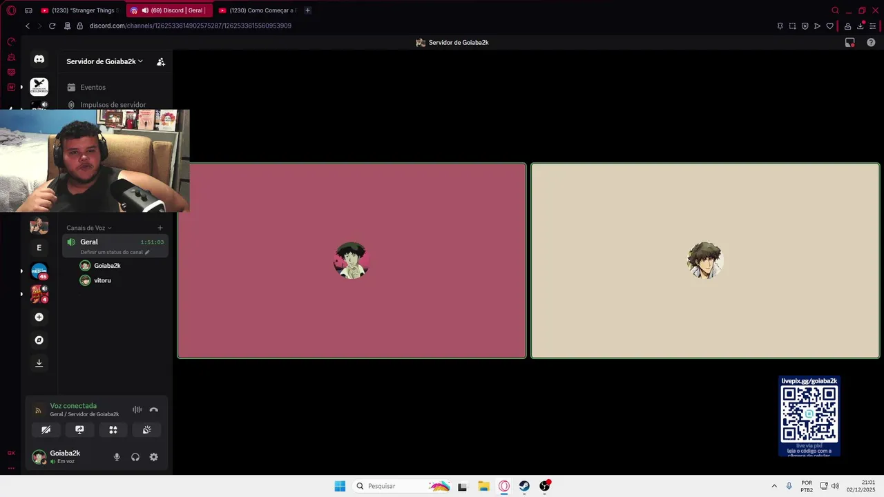This screenshot has height=497, width=884.
Task: Take a snapshot with browser toolbar
Action: (792, 26)
